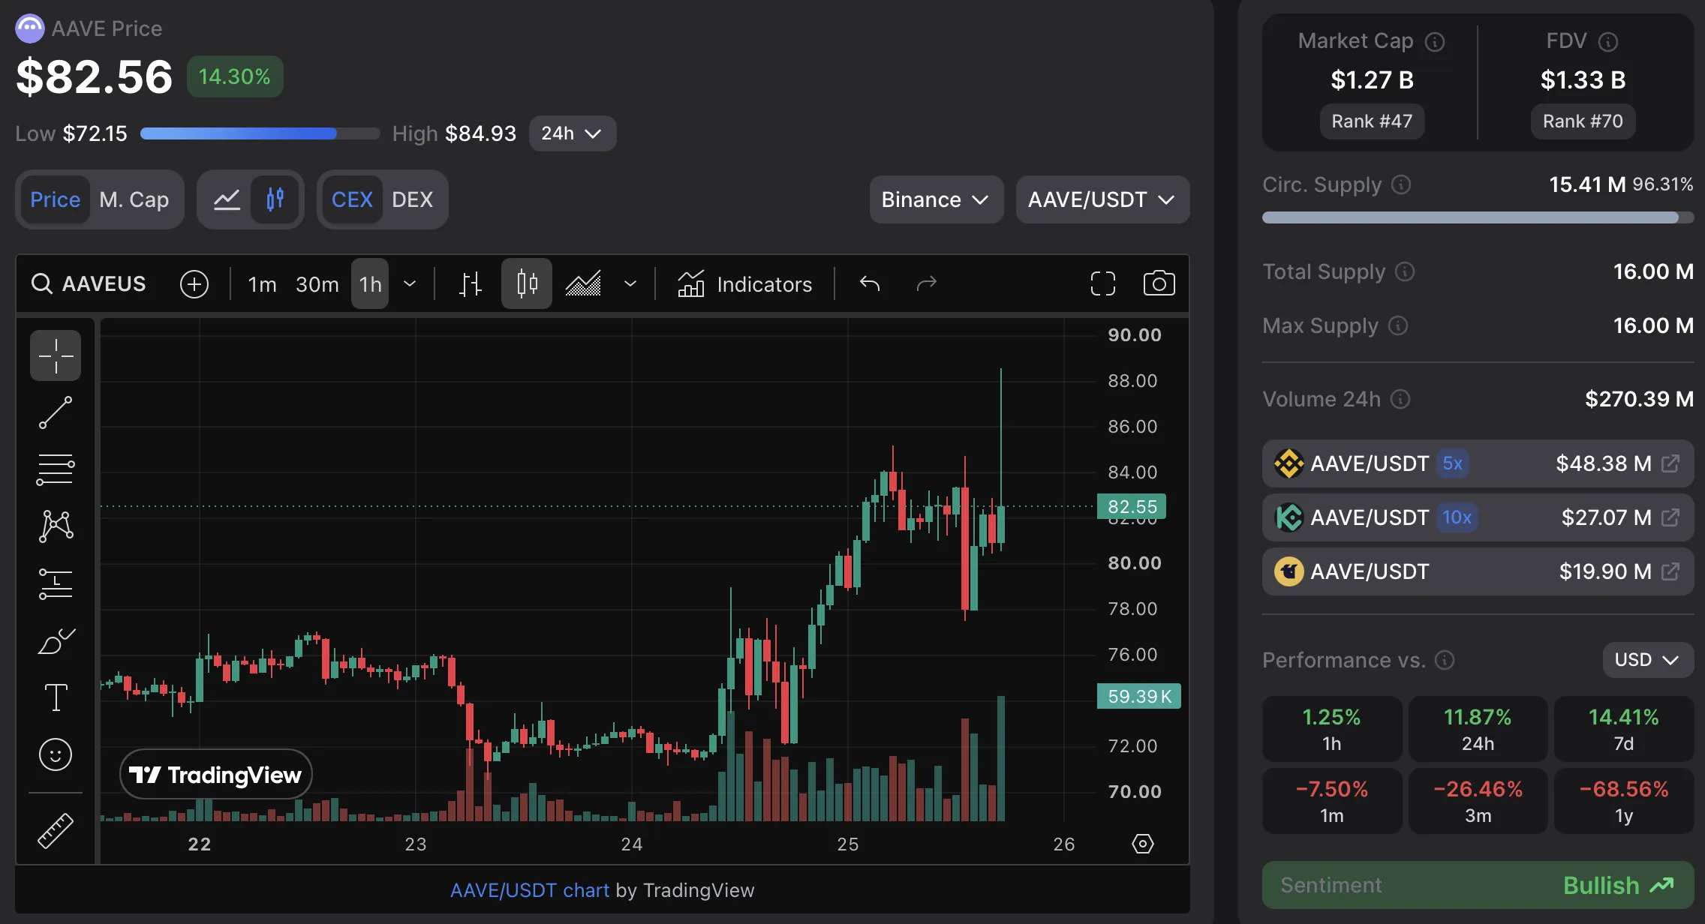Viewport: 1705px width, 924px height.
Task: Show Total Supply info tooltip
Action: [x=1405, y=271]
